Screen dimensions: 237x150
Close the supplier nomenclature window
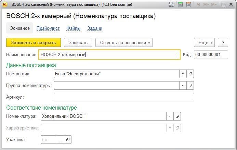231,4
